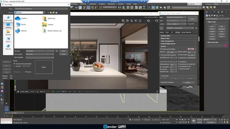Select Automatic (Recommended) gamma option
Image resolution: width=230 pixels, height=129 pixels.
22,64
